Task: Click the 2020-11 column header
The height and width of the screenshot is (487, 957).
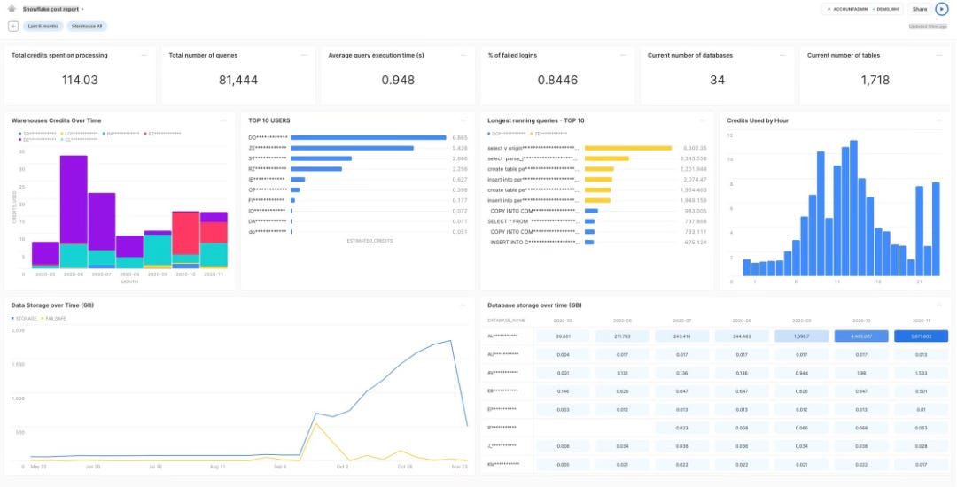Action: (x=921, y=320)
